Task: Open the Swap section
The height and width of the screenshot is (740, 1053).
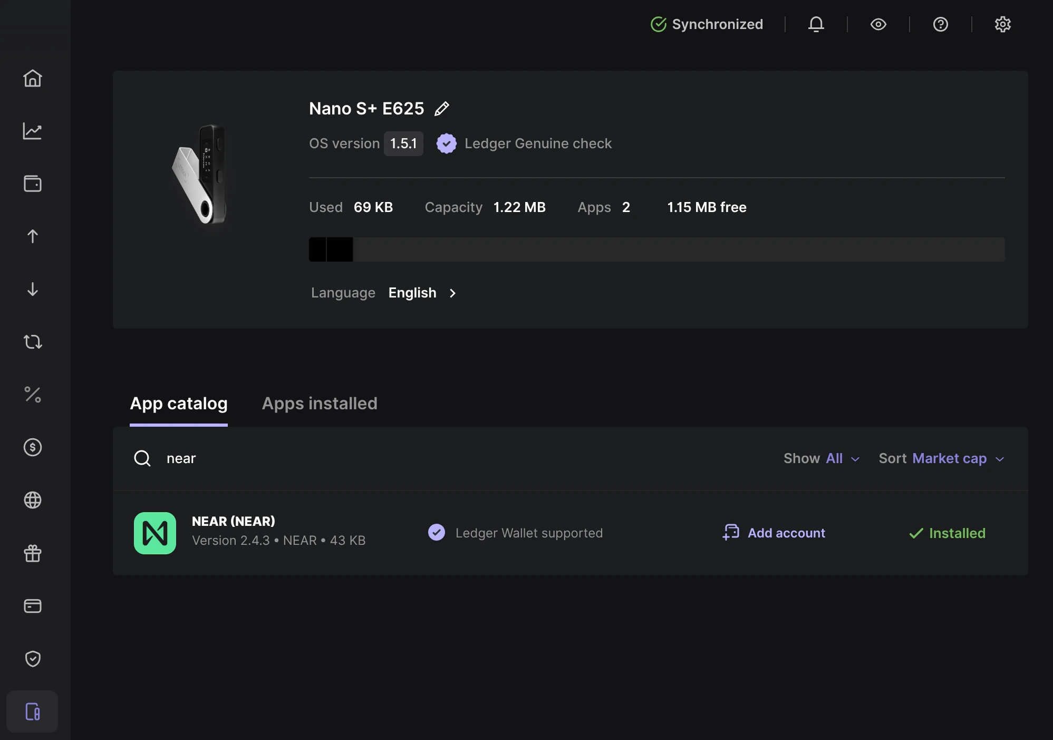Action: [33, 342]
